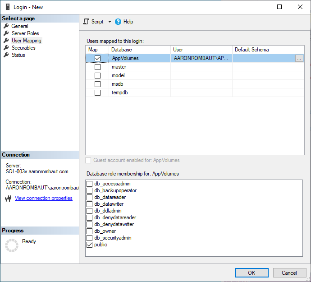This screenshot has height=282, width=311.
Task: Check the master database map checkbox
Action: click(x=97, y=67)
